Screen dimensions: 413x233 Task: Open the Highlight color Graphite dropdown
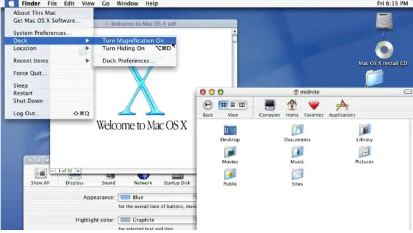(x=156, y=219)
